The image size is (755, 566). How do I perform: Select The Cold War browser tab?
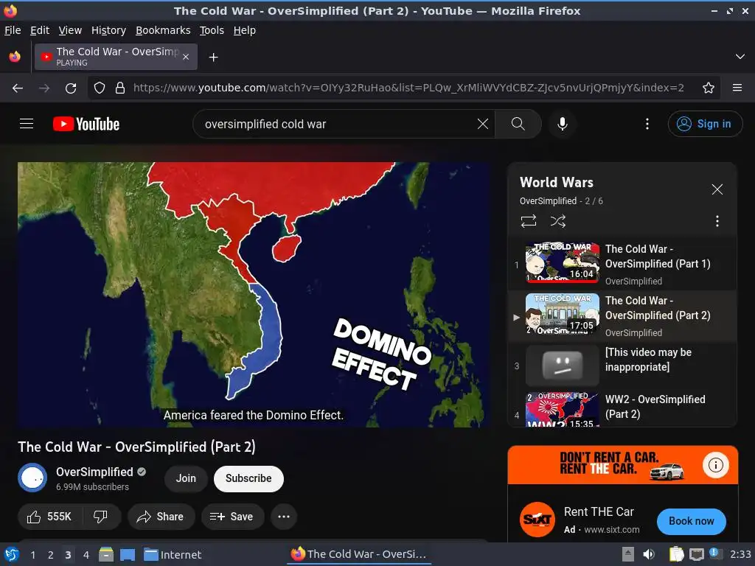[116, 57]
